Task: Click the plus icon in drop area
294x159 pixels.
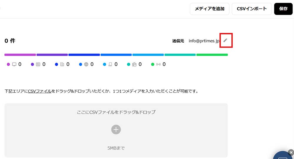Action: [116, 129]
